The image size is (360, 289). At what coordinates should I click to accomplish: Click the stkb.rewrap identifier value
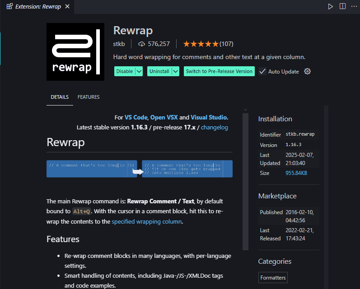(300, 134)
